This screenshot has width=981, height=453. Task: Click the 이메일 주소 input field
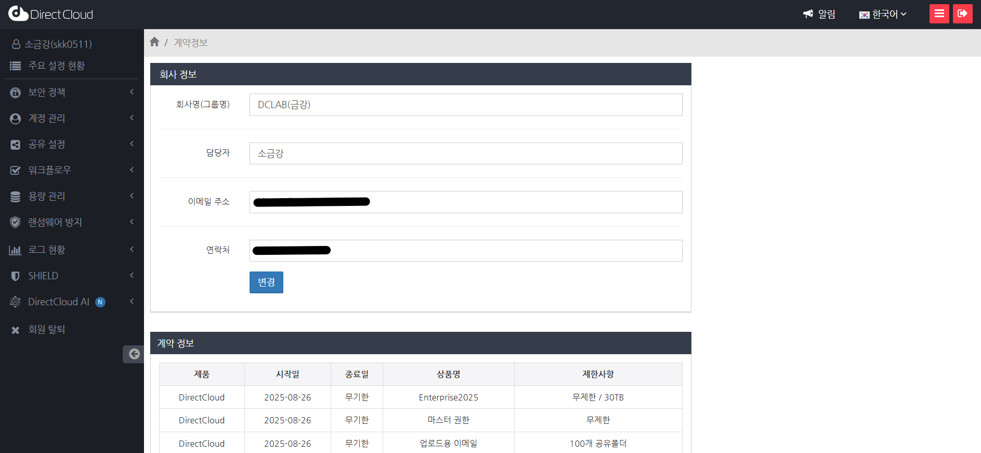466,202
